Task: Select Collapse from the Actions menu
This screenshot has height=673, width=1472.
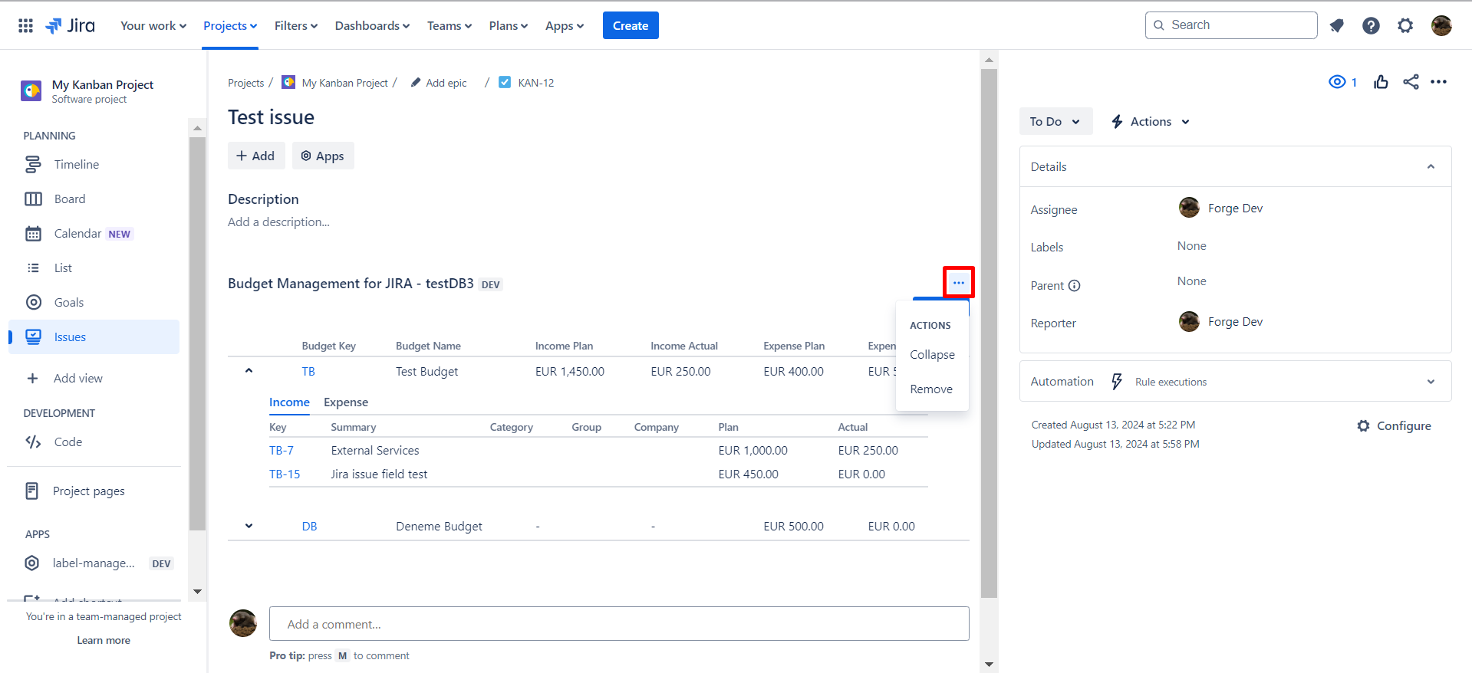Action: click(932, 355)
